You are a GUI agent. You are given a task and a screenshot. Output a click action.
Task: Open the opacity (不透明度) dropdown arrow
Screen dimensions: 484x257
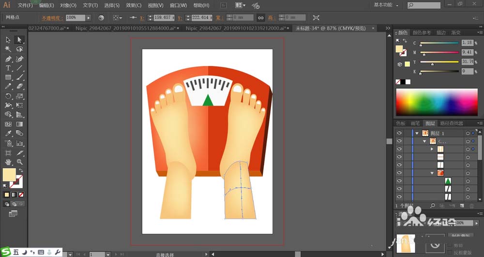click(x=89, y=17)
